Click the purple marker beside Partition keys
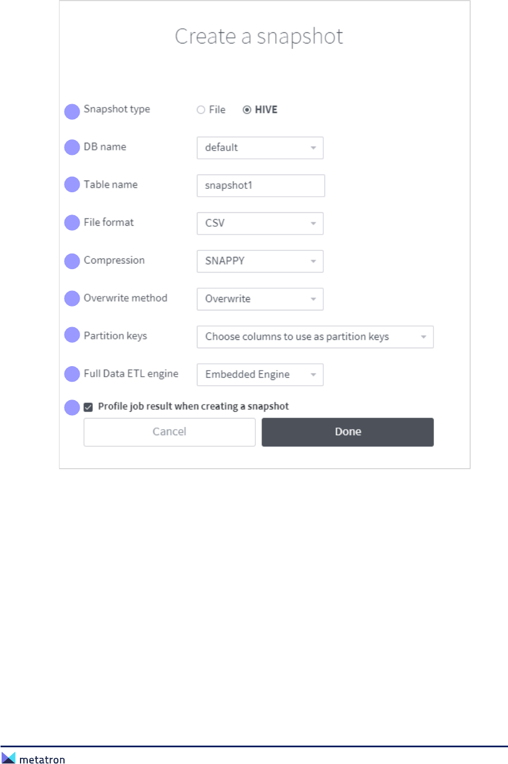The image size is (508, 764). point(72,335)
